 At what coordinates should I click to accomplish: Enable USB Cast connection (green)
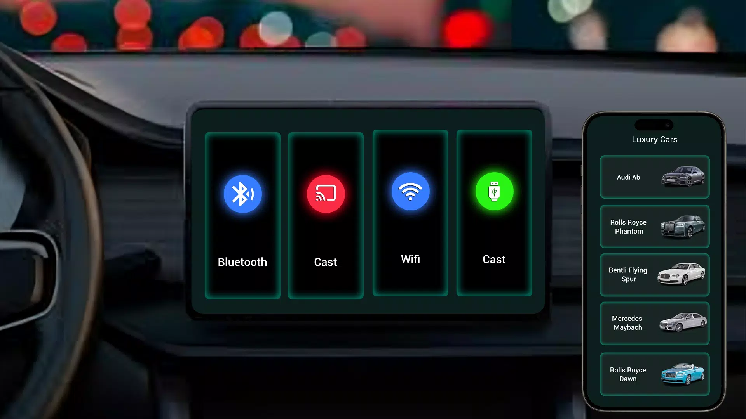coord(494,192)
